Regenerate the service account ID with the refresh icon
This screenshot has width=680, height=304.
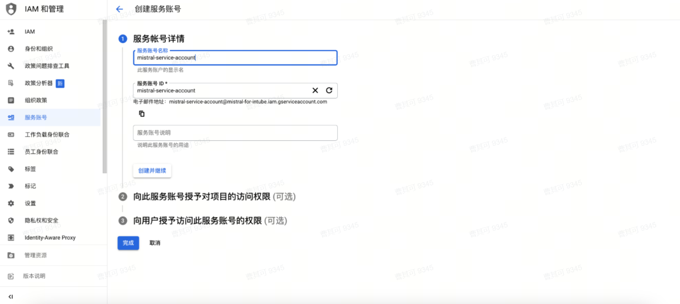click(x=329, y=90)
